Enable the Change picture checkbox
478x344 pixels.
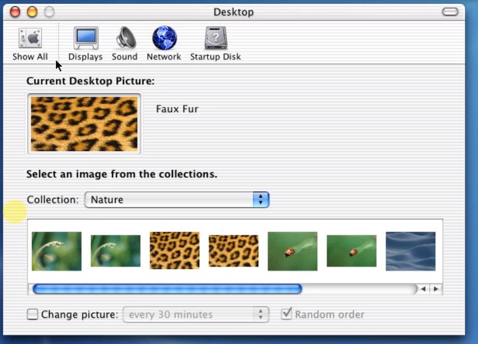tap(32, 314)
